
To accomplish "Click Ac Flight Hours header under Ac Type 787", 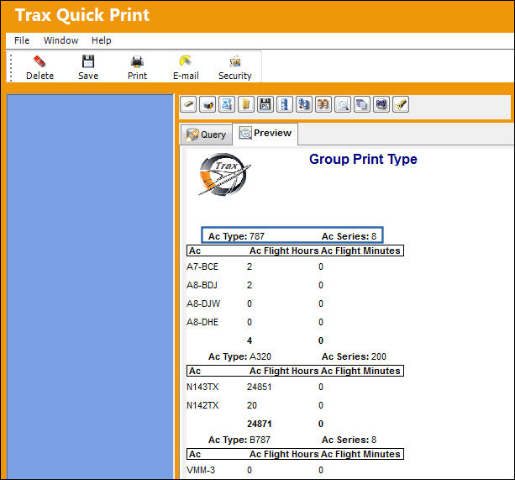I will [x=284, y=251].
